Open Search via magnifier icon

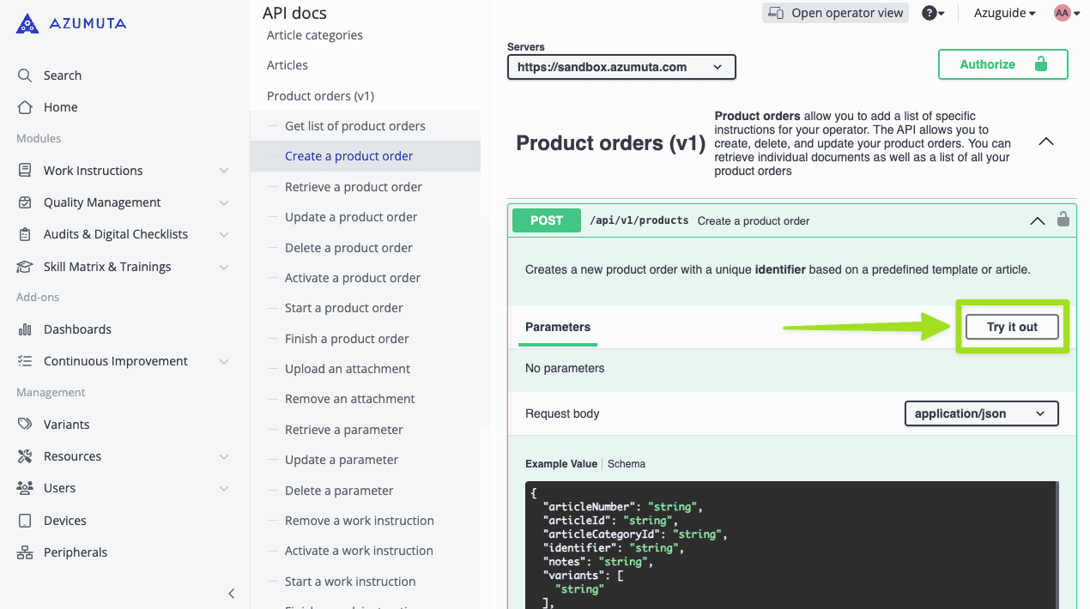[25, 75]
